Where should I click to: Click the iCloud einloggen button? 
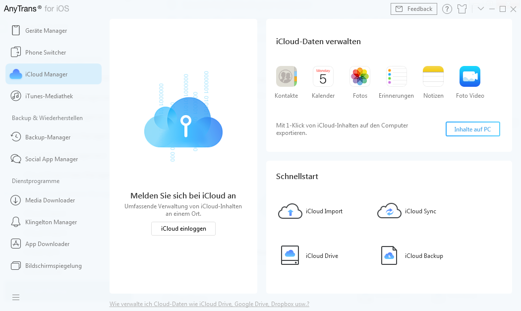pyautogui.click(x=183, y=229)
